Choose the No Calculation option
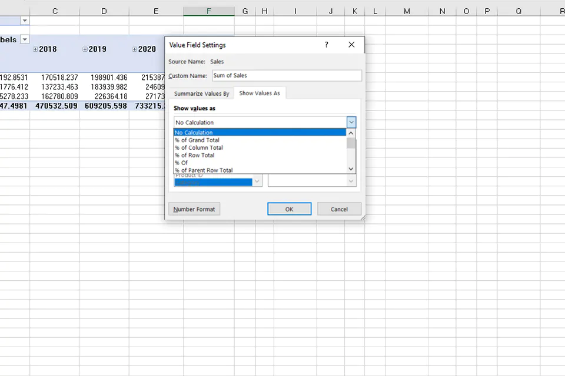This screenshot has width=565, height=376. [193, 132]
